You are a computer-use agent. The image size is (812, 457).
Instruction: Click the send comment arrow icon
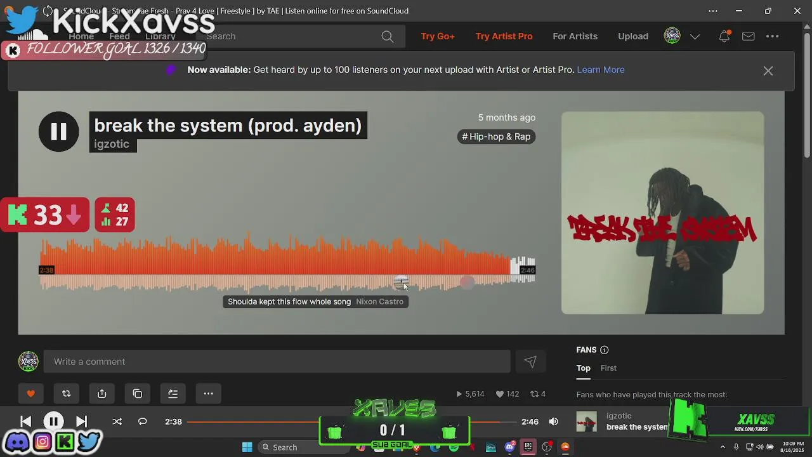(530, 362)
